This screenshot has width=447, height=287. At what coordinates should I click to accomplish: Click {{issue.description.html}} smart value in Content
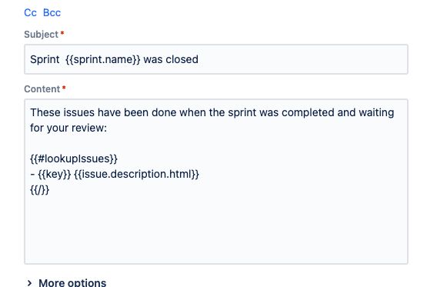[136, 174]
